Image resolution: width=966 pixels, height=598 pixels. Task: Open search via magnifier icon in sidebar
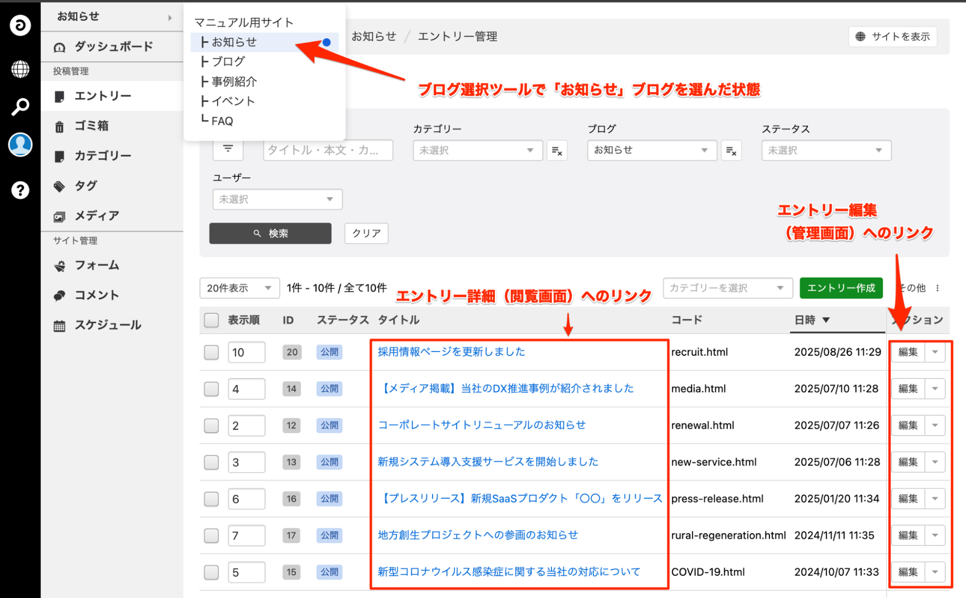20,106
